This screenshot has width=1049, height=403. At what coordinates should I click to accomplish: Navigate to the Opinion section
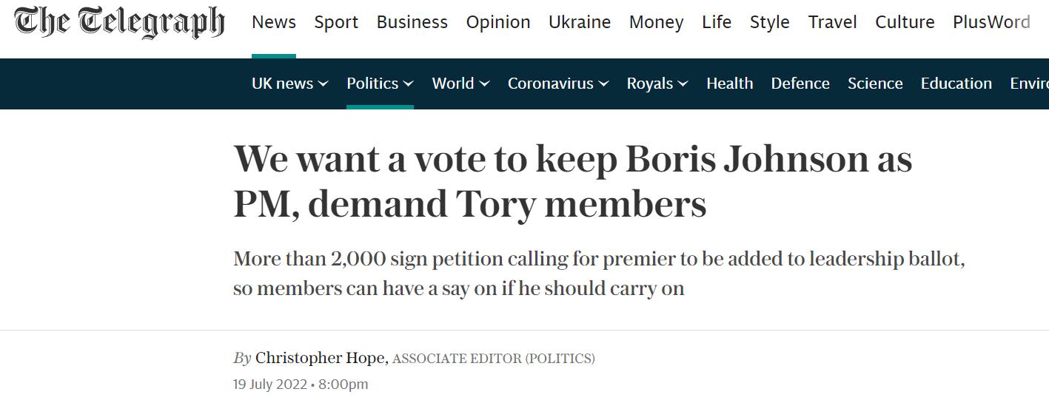[498, 22]
